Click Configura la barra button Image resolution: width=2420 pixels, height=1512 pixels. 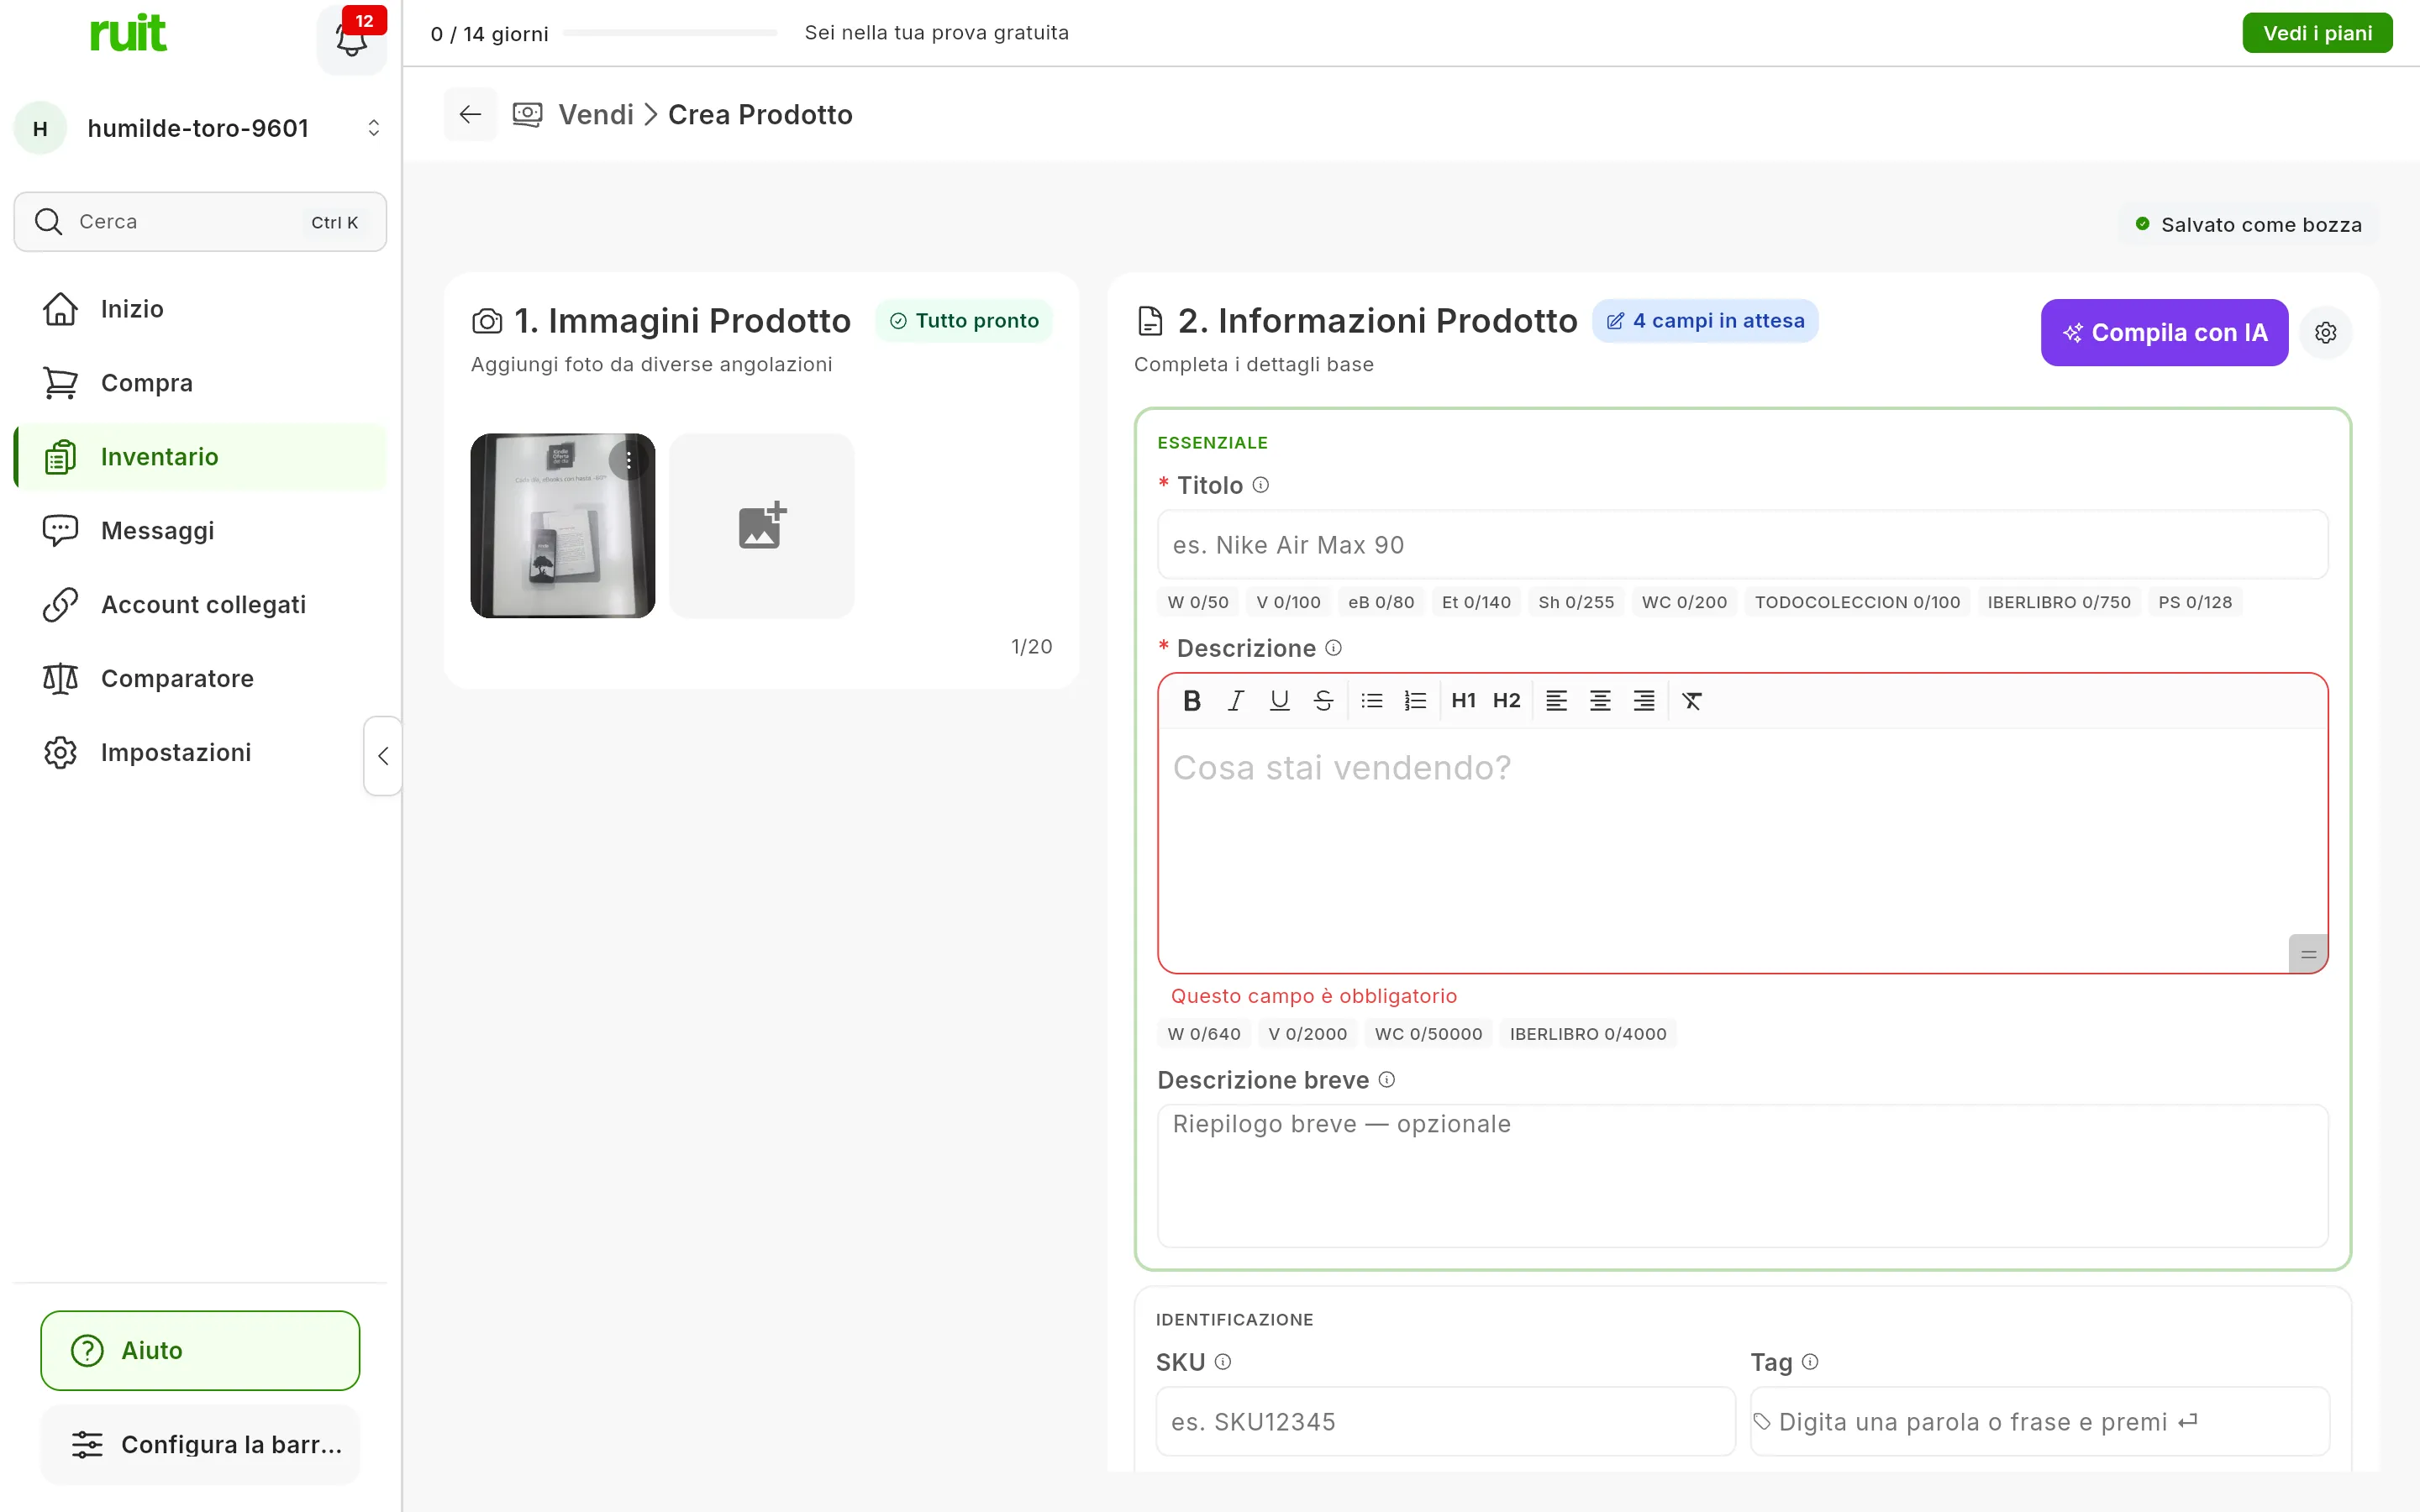[200, 1445]
